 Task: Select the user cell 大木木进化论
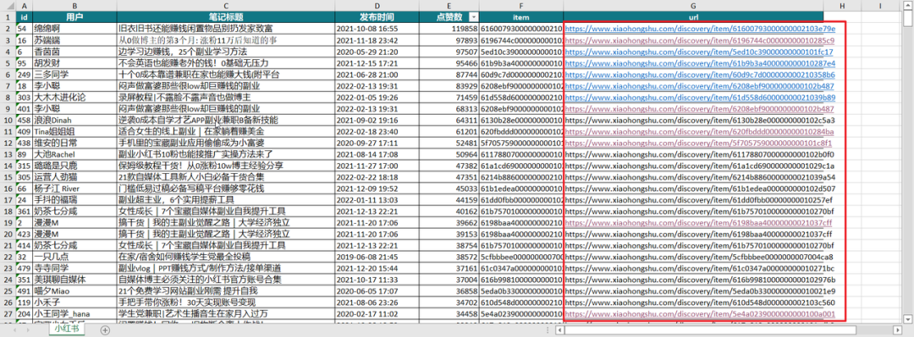pos(74,97)
